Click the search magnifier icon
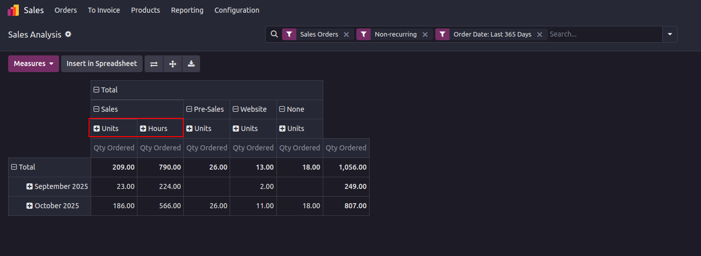Screen dimensions: 701x256 click(x=274, y=35)
